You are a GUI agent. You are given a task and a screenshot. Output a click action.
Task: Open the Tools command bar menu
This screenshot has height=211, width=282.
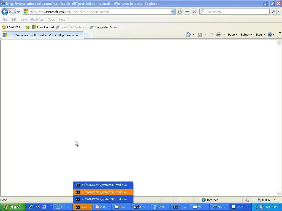[261, 35]
